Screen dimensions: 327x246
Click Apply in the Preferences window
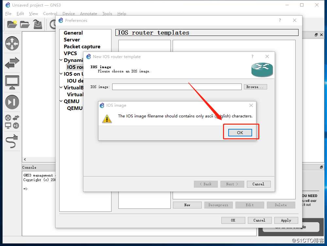point(286,220)
